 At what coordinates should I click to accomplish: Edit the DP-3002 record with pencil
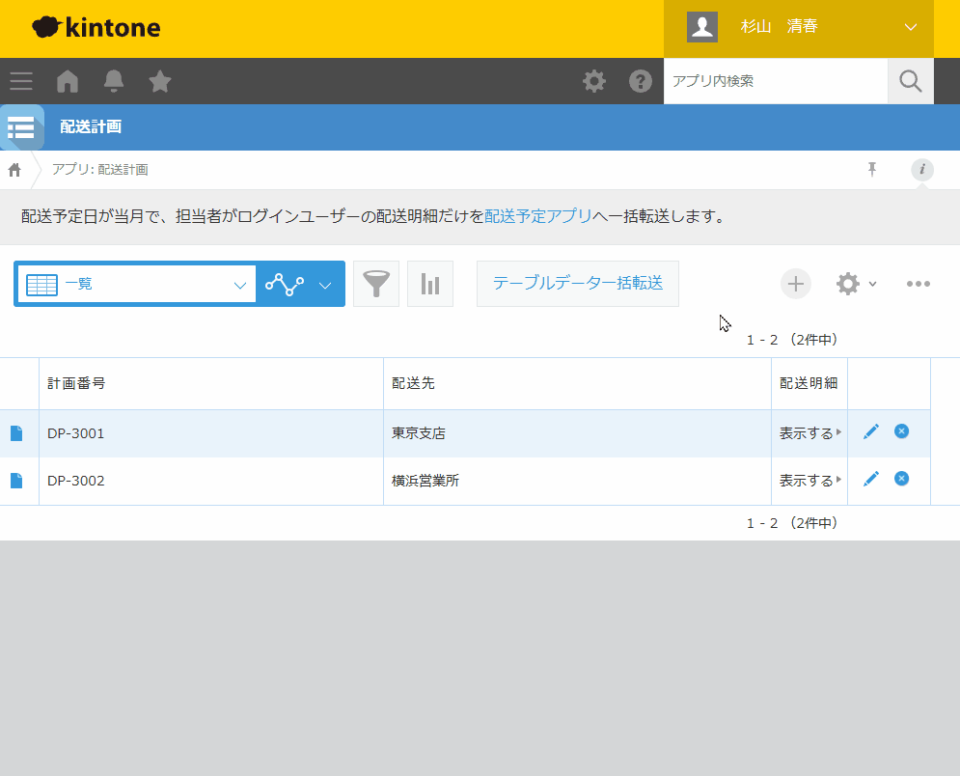[x=870, y=479]
